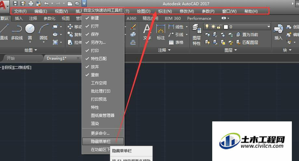Expand the 绘图 panel flyout
Screen dimensions: 299x161
tap(31, 50)
